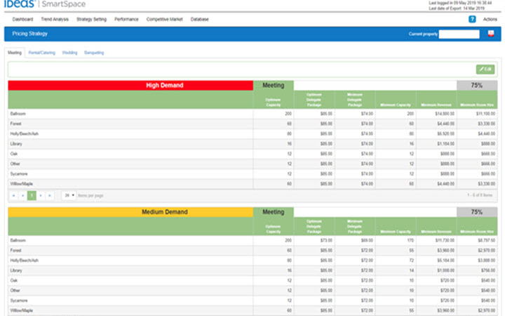Click the red High Demand header

[x=130, y=85]
